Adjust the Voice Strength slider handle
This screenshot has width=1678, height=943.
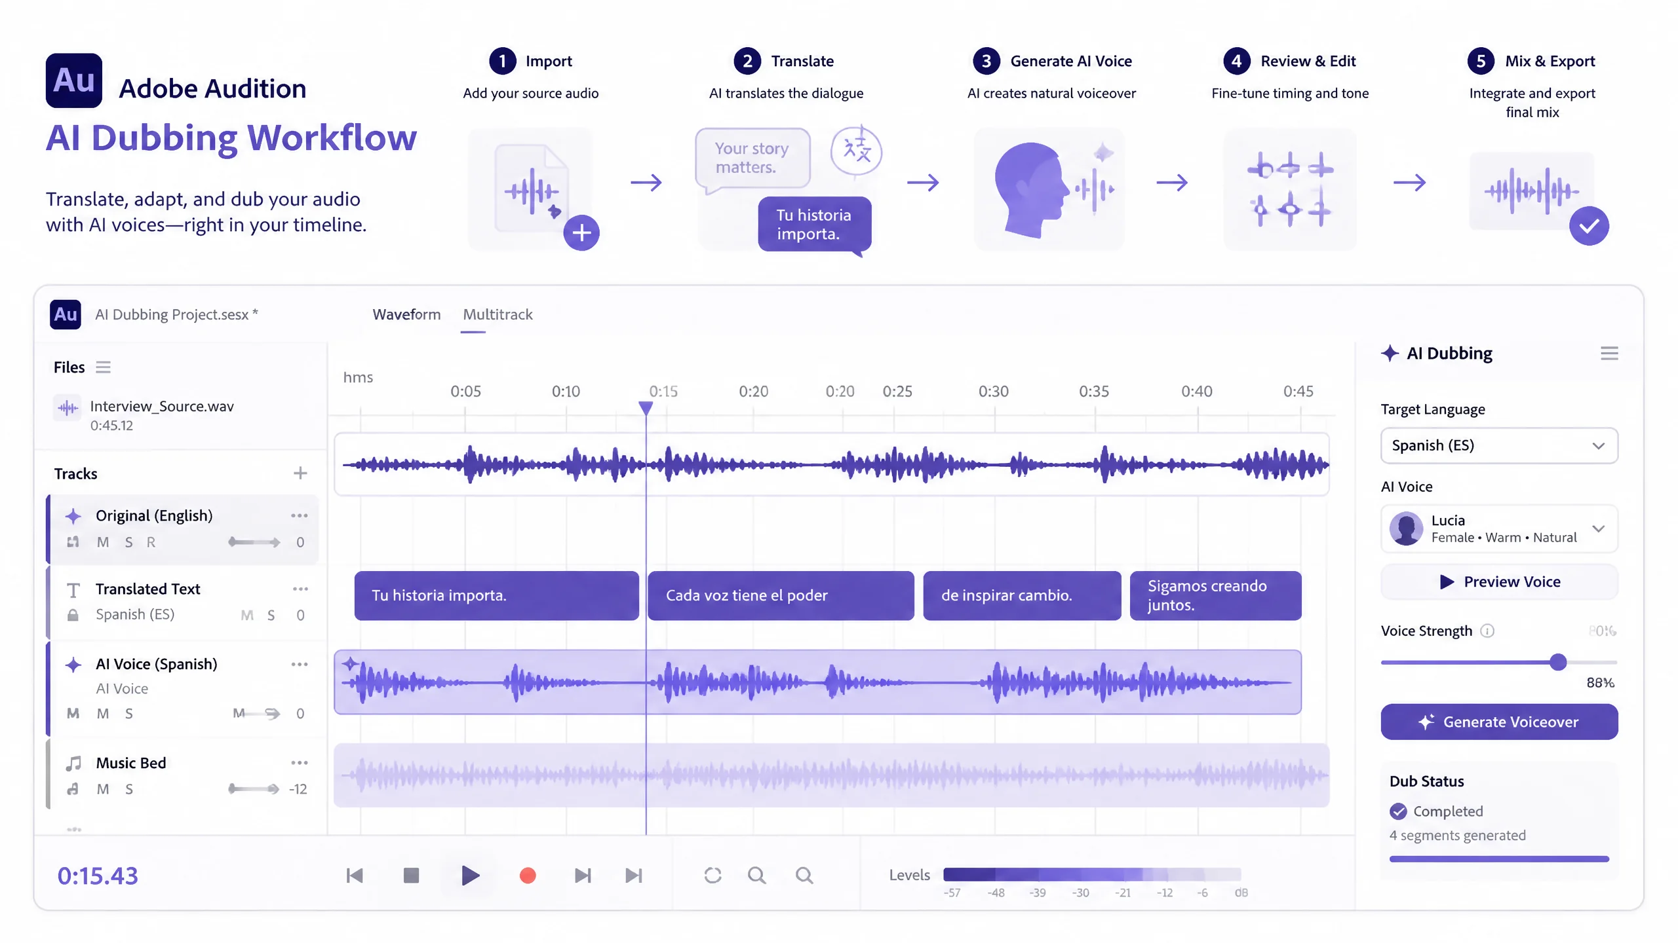click(x=1558, y=662)
